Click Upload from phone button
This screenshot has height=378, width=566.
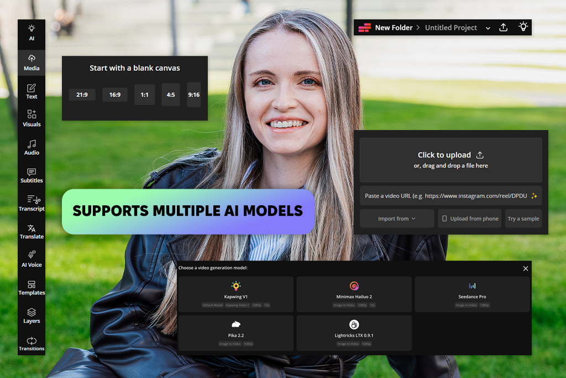coord(470,219)
